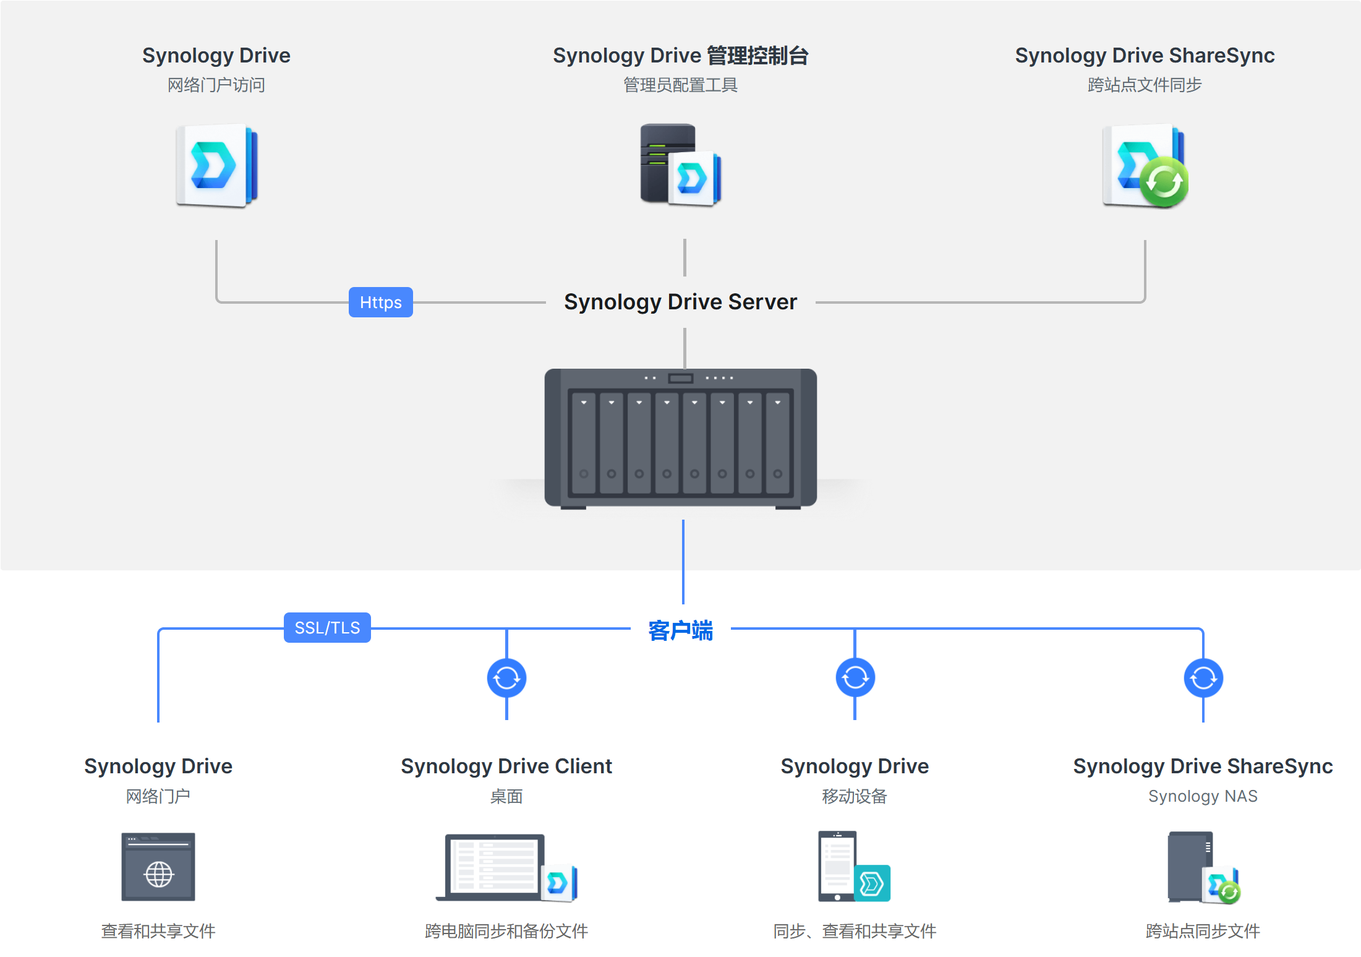
Task: Click the laptop with Drive Client icon
Action: (x=506, y=867)
